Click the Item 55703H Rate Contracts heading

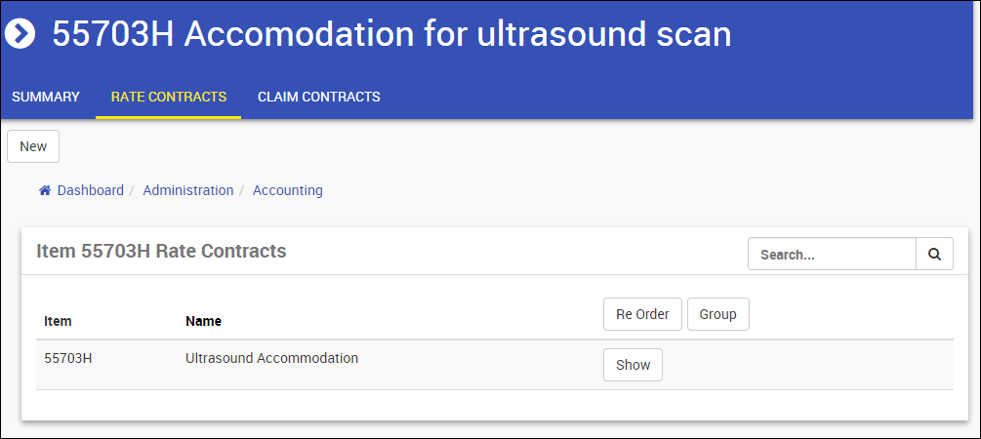point(161,251)
